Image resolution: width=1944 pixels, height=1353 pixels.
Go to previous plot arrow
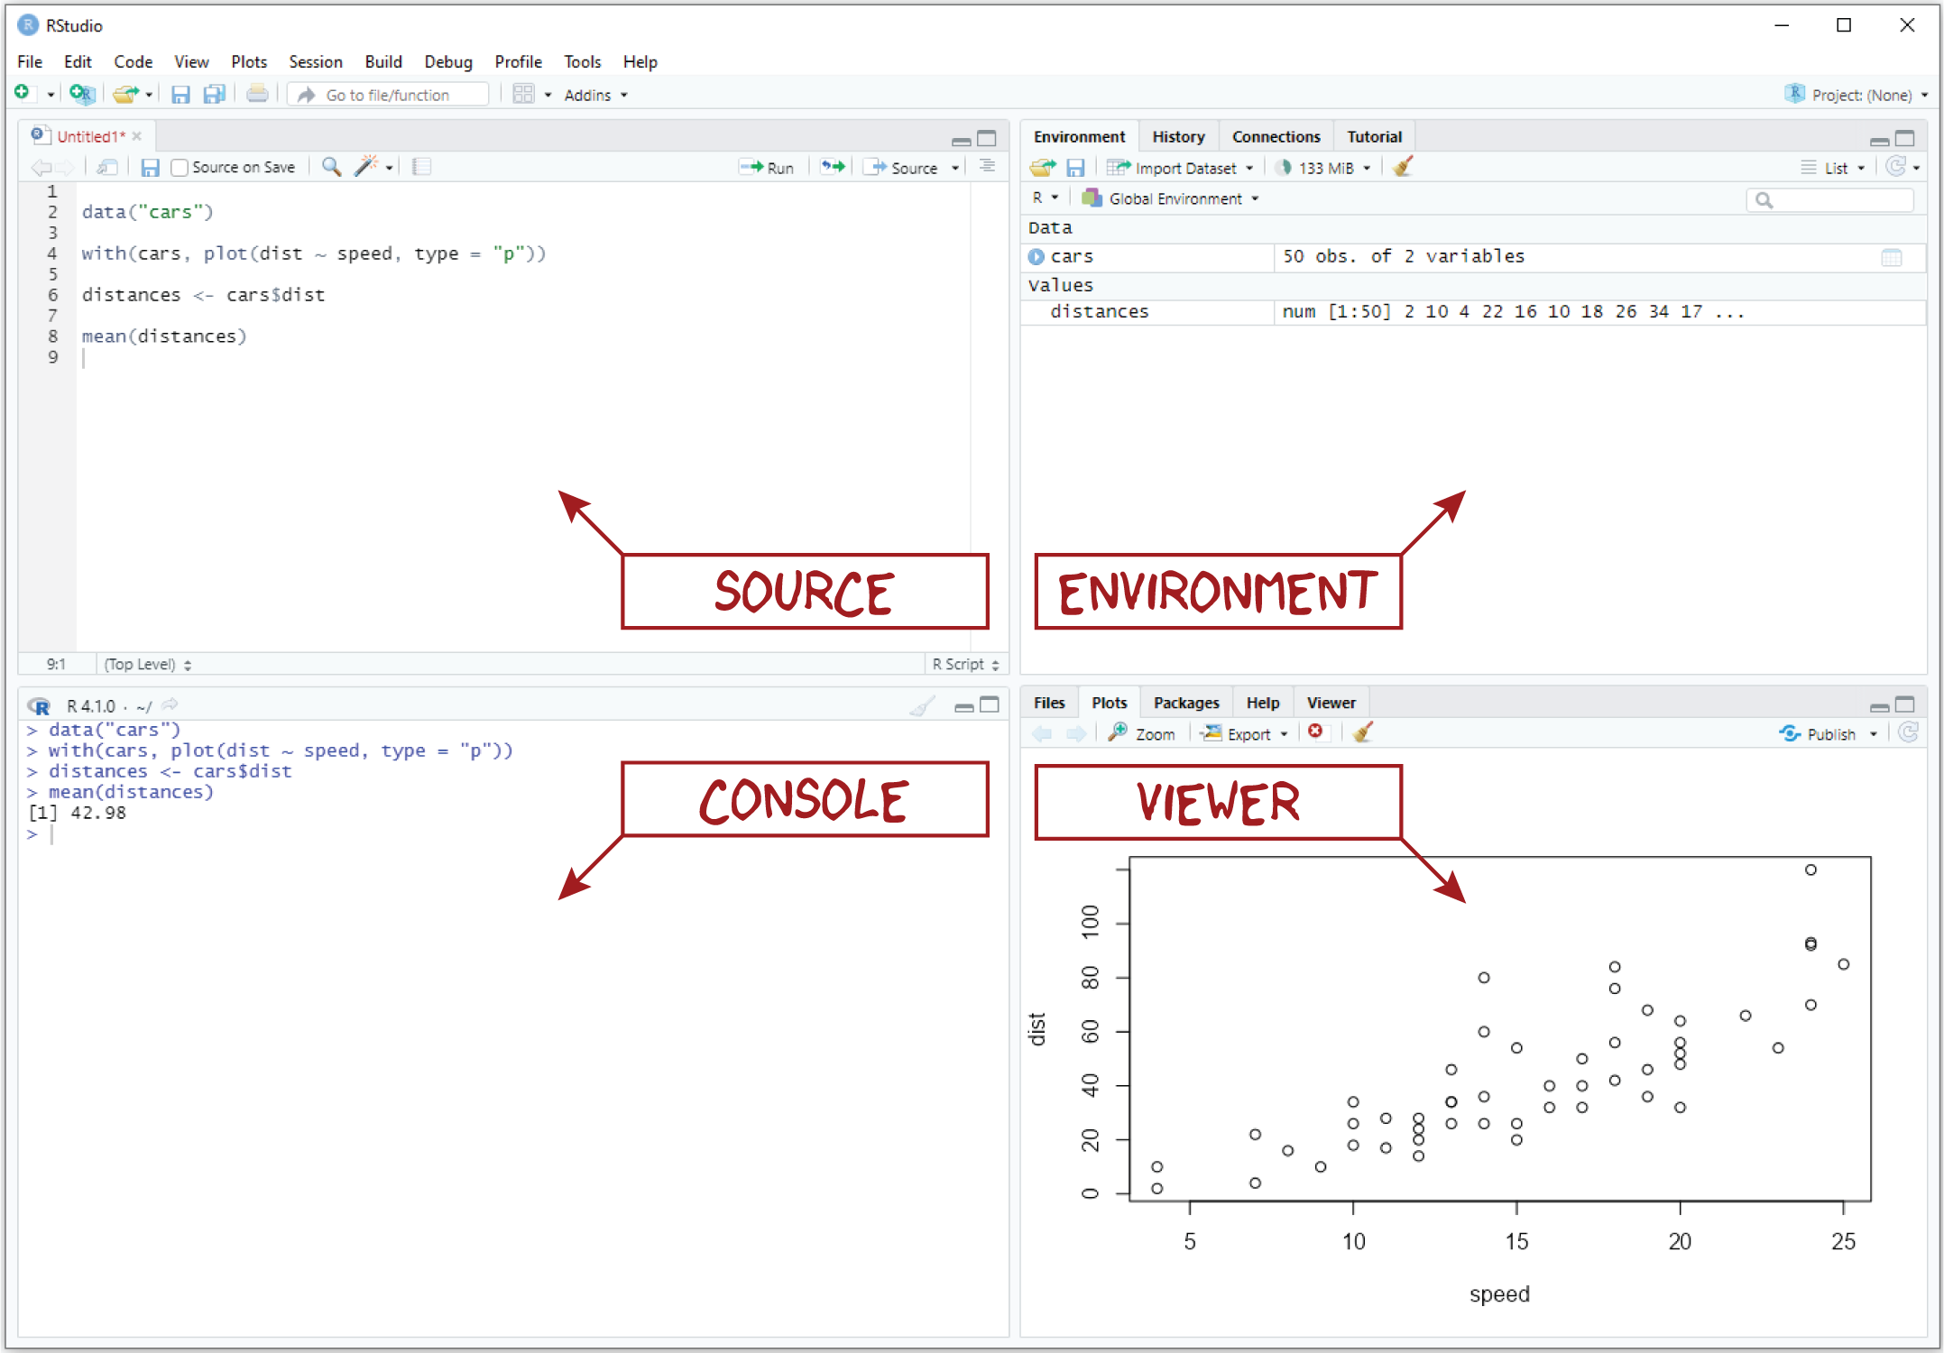pos(1042,733)
